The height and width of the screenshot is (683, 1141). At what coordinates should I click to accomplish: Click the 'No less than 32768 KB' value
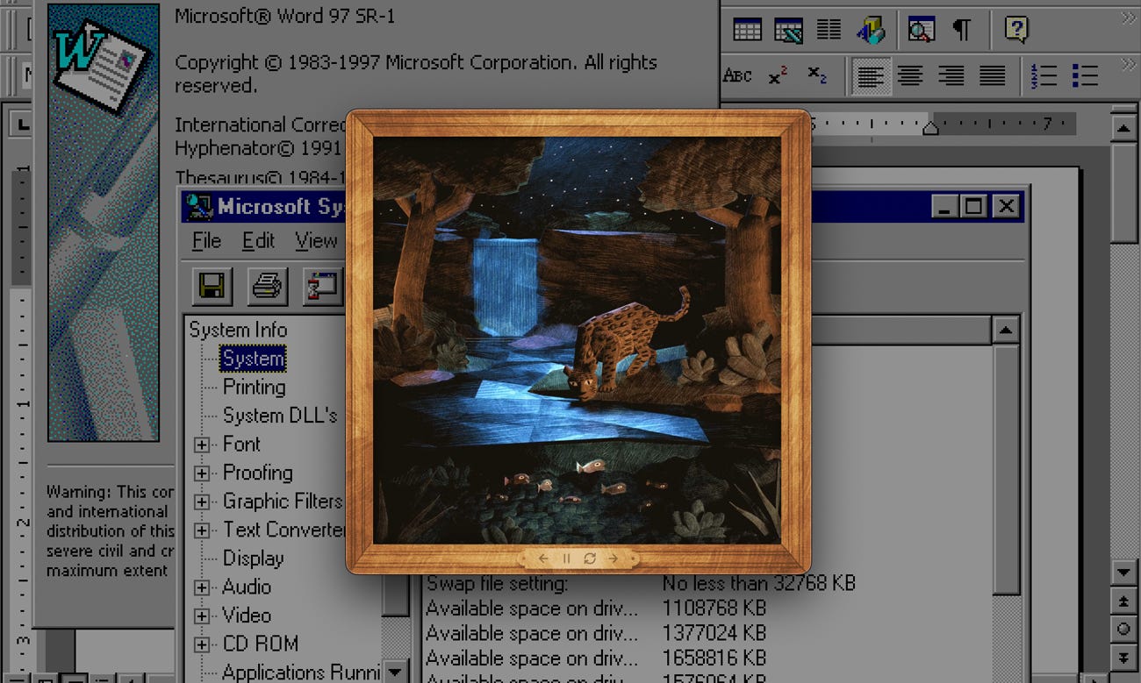[758, 583]
